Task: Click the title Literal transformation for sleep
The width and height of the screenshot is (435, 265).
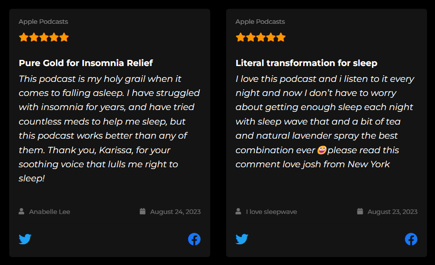Action: pos(306,63)
